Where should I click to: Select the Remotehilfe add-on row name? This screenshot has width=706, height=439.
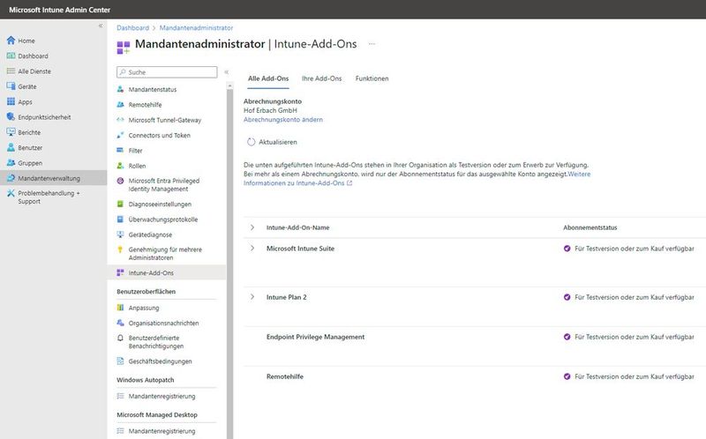[x=285, y=376]
